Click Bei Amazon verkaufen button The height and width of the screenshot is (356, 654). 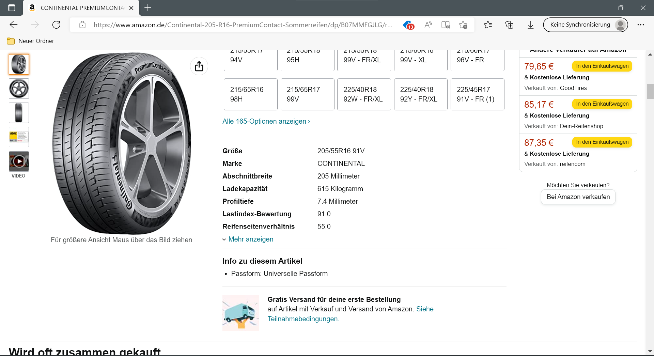pyautogui.click(x=578, y=197)
